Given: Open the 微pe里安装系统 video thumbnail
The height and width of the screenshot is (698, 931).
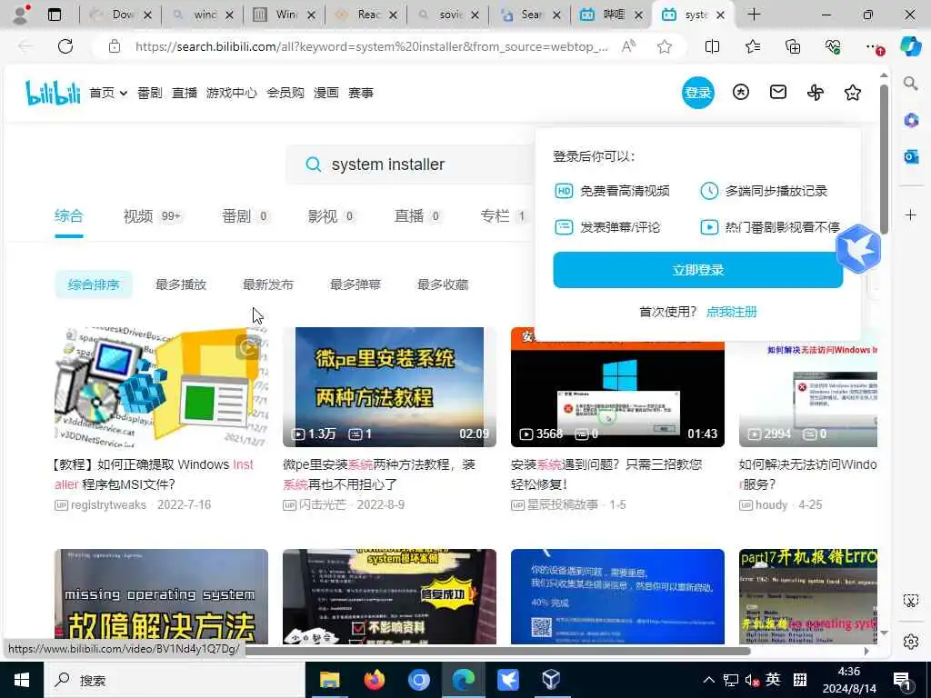Looking at the screenshot, I should (389, 387).
